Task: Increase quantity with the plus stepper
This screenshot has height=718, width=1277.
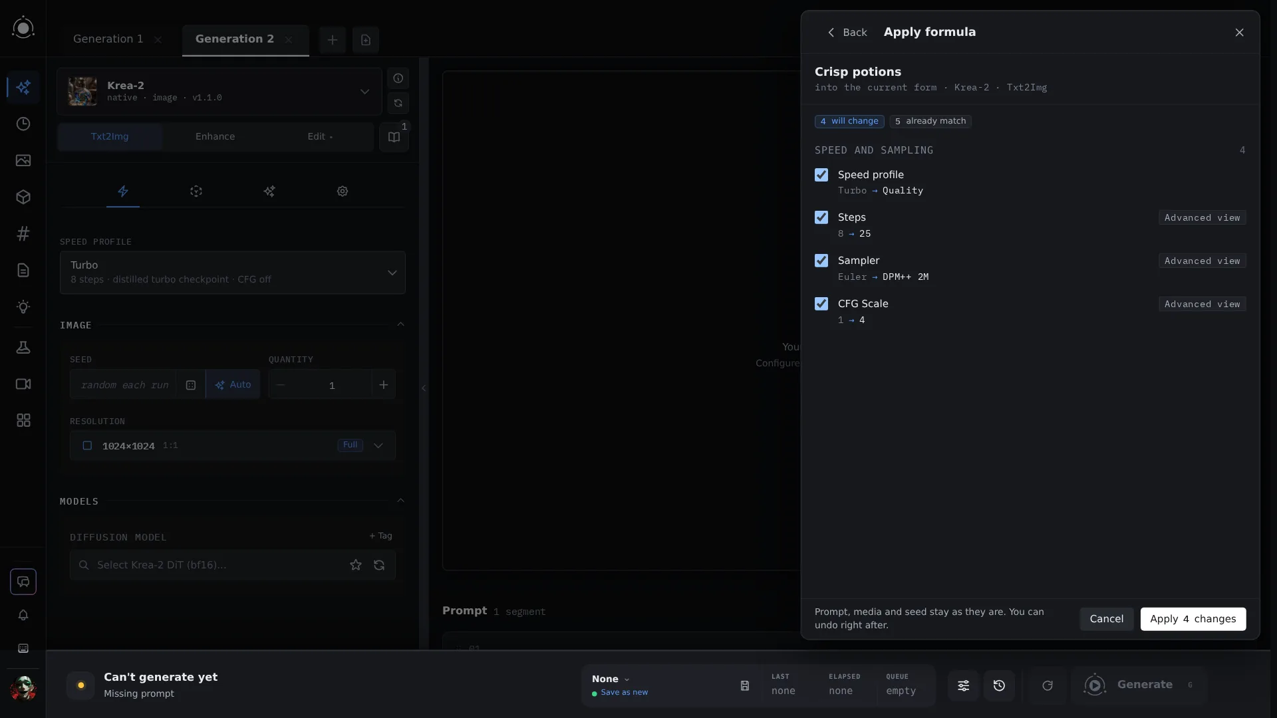Action: click(x=384, y=385)
